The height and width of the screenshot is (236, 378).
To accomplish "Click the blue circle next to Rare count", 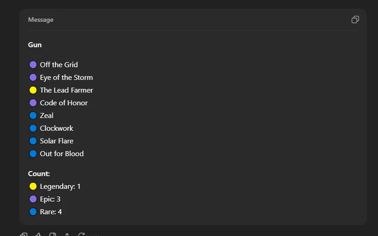I will pyautogui.click(x=33, y=212).
